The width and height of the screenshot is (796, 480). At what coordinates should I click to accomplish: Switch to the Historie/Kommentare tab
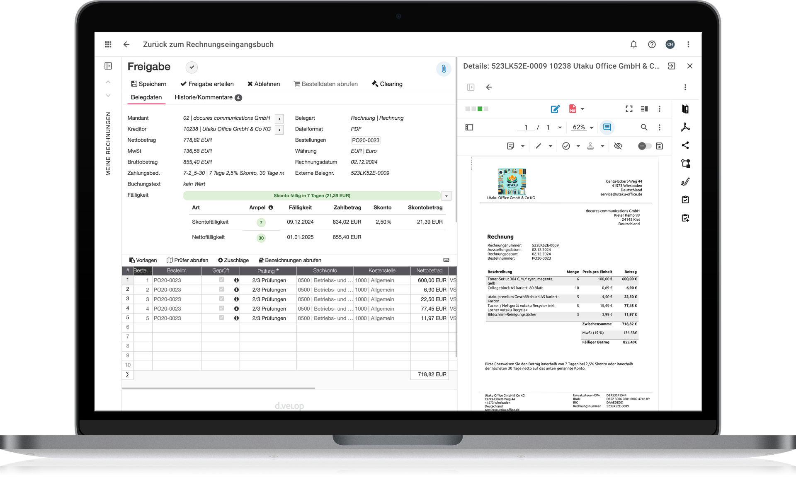tap(204, 97)
